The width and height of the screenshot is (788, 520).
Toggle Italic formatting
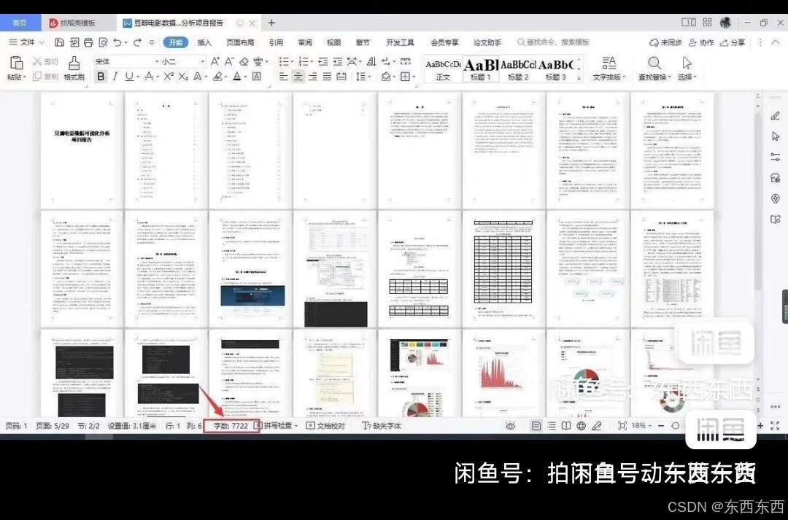115,77
